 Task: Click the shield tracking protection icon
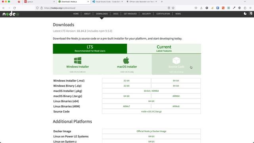click(37, 8)
